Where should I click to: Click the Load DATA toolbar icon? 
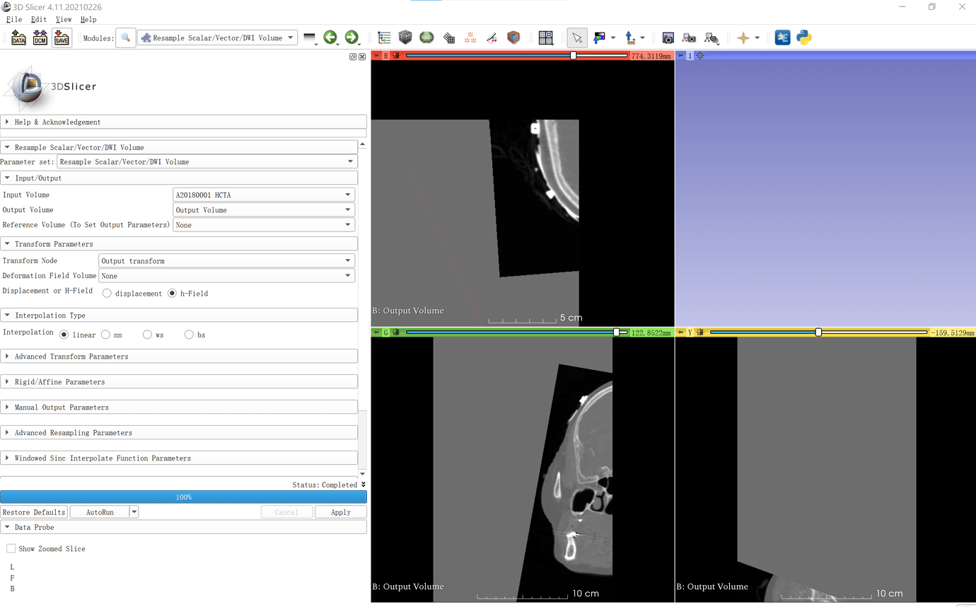tap(18, 38)
